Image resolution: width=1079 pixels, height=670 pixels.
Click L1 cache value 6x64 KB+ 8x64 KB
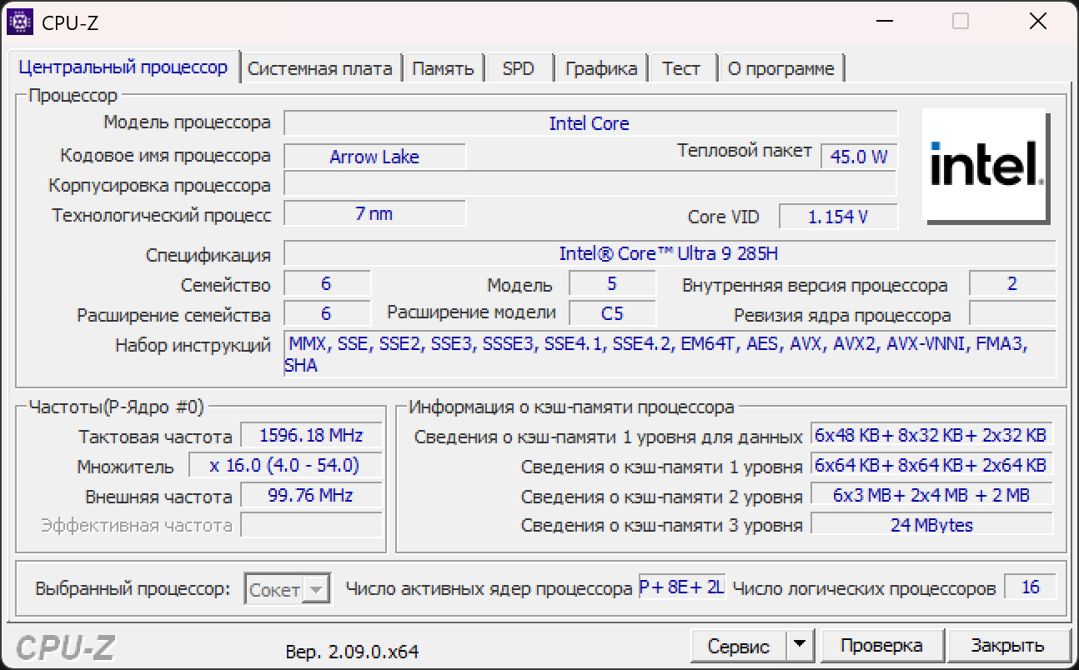point(931,465)
